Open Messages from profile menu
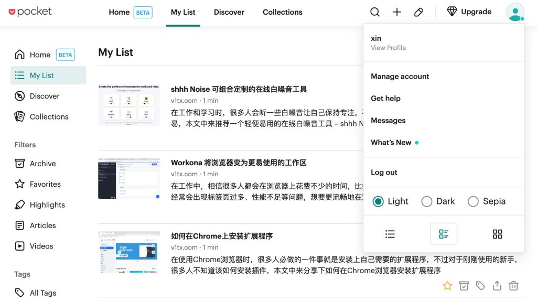Screen dimensions: 537x302 tap(388, 121)
